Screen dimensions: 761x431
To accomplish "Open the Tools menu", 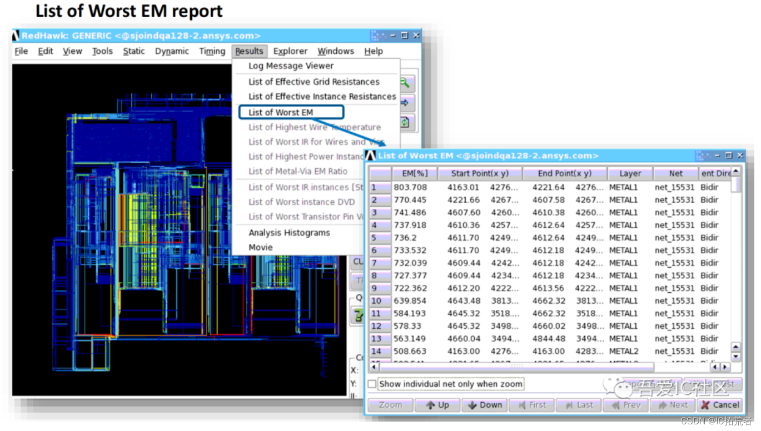I will (102, 51).
